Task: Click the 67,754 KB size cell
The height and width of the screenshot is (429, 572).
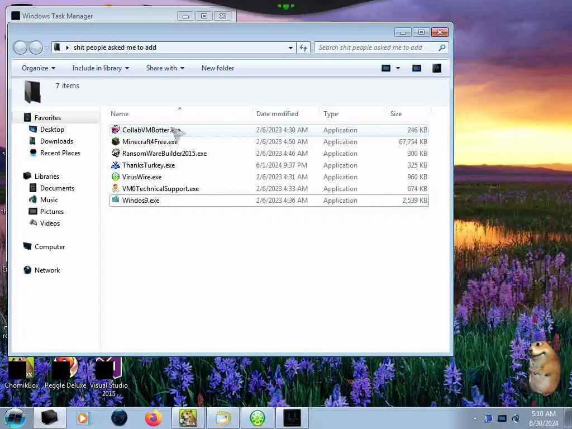Action: 413,141
